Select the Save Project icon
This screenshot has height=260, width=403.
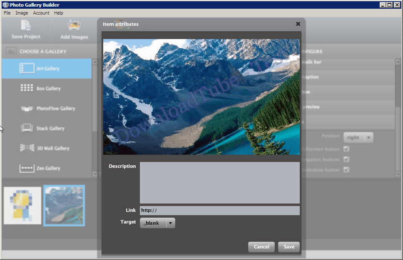pos(25,29)
